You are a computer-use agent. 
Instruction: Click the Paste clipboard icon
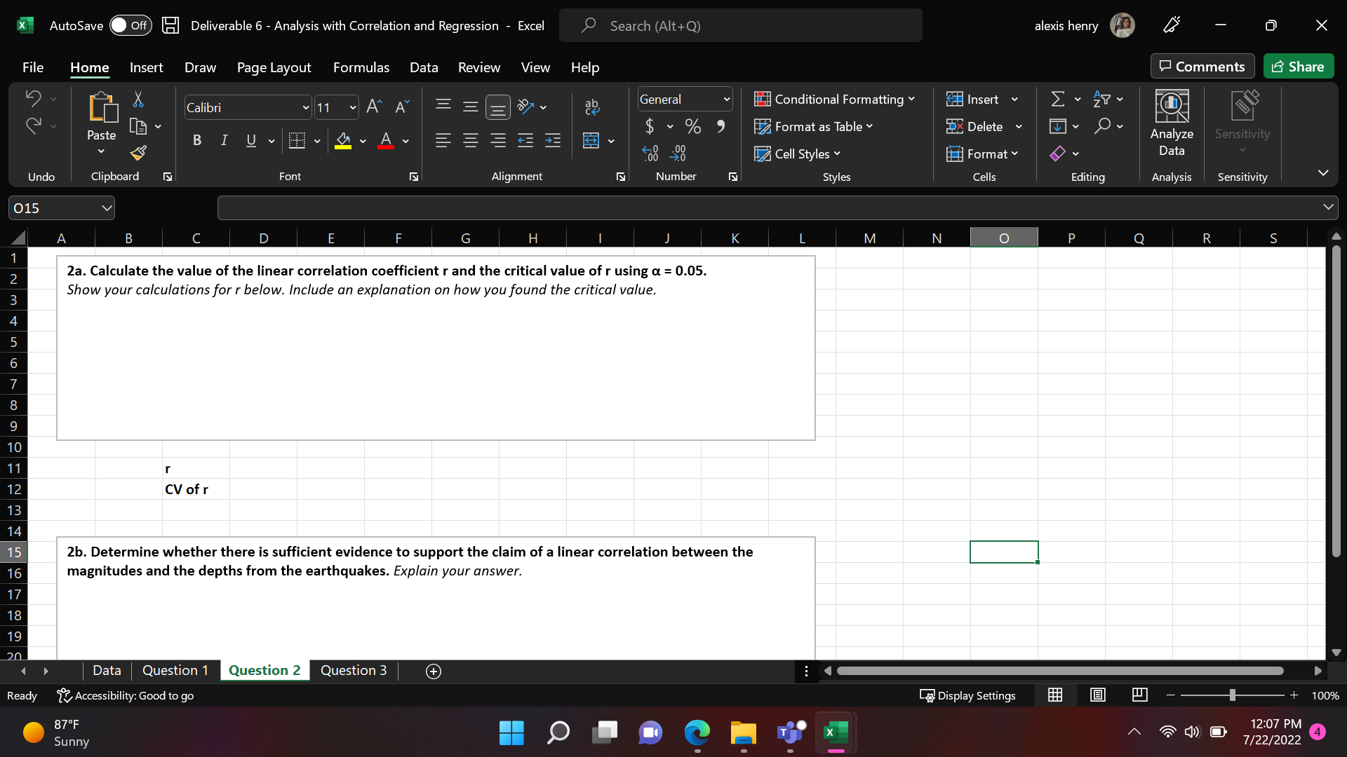pyautogui.click(x=102, y=108)
